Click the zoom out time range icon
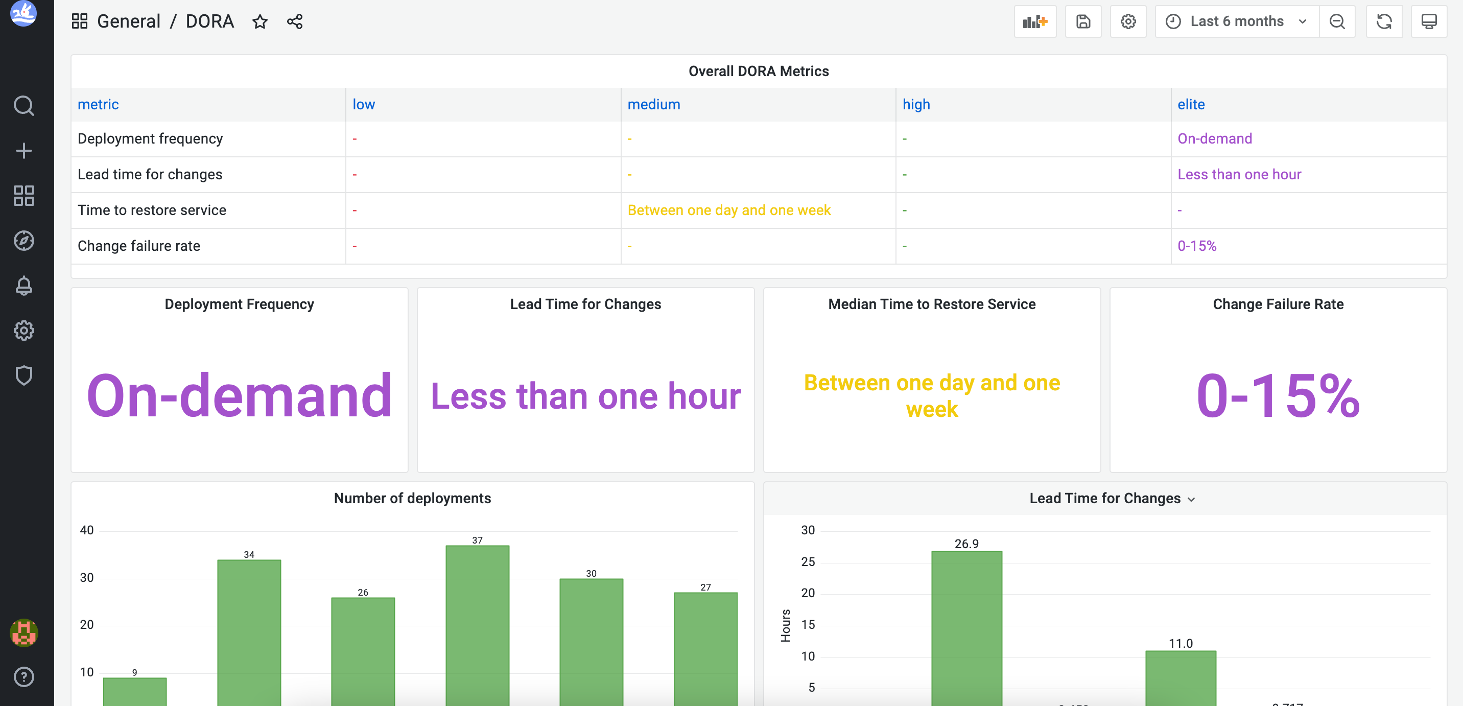The height and width of the screenshot is (706, 1463). (1337, 21)
